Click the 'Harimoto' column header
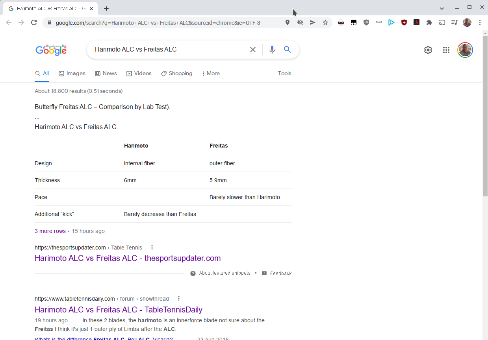Viewport: 488px width, 340px height. [136, 146]
